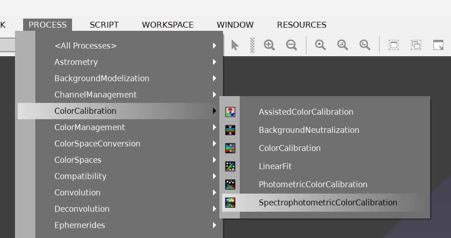Click the single dashed-window toolbar icon
The image size is (451, 238).
click(x=394, y=45)
